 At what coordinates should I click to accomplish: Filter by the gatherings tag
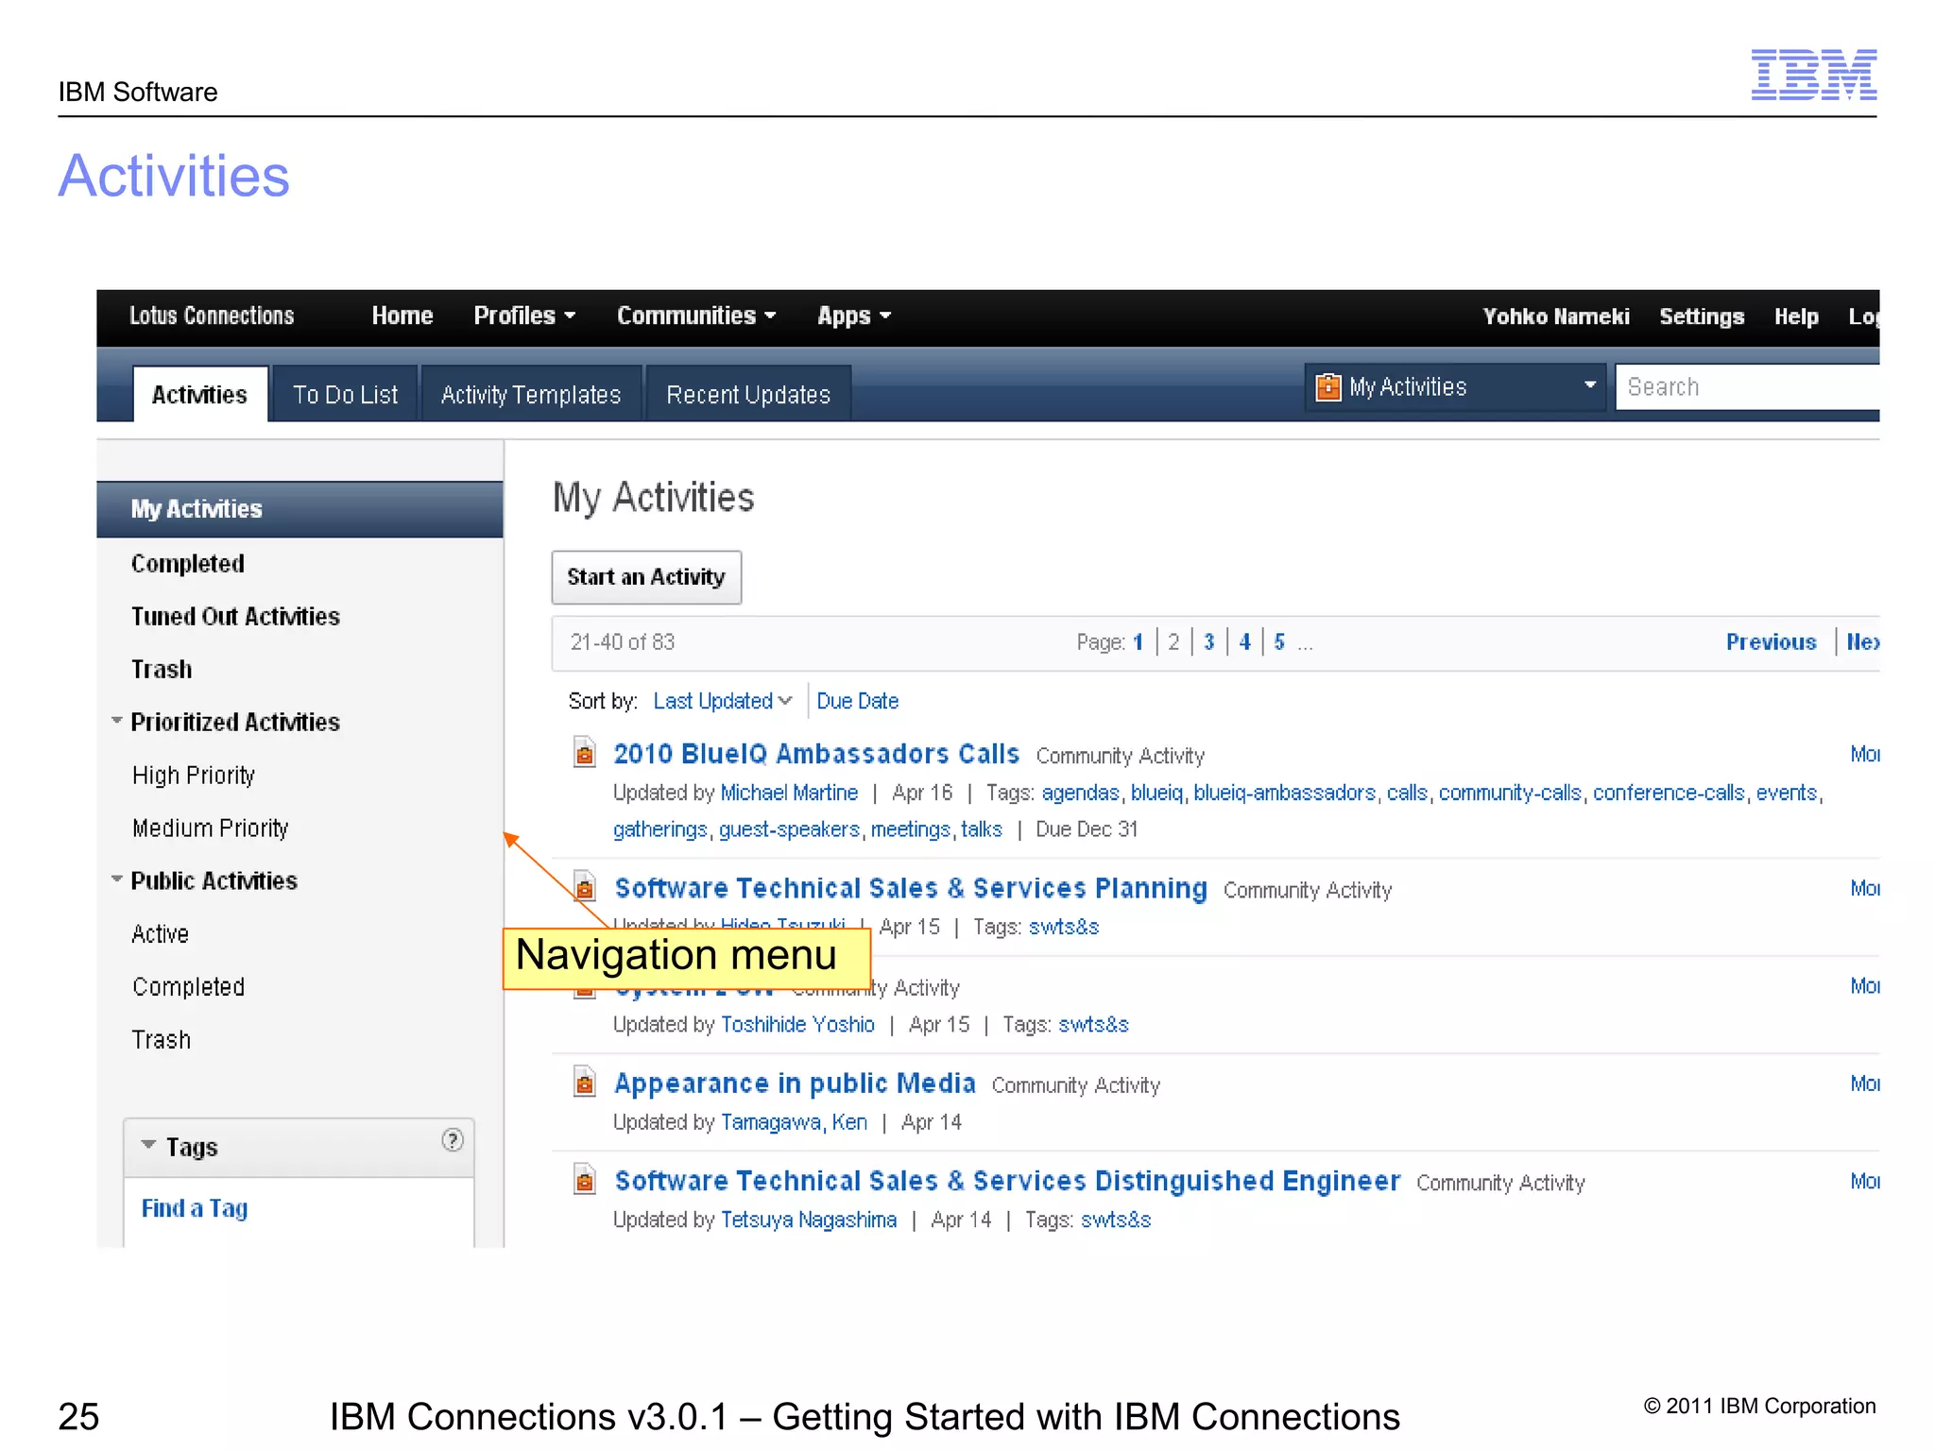[660, 829]
